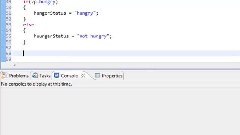Click the opening brace on line 54
Screen dimensions: 240x135
pos(24,31)
